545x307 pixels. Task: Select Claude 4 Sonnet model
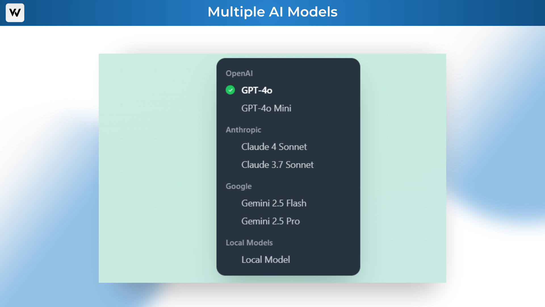[274, 147]
